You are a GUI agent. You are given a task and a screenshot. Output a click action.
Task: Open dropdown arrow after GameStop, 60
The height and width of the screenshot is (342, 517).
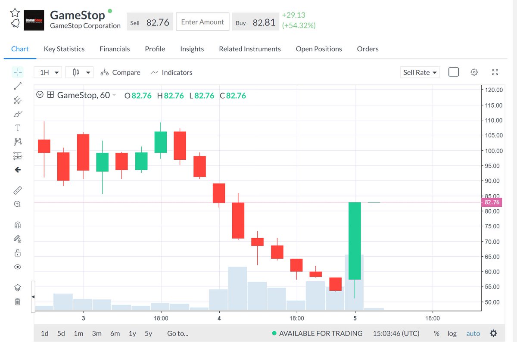click(114, 95)
